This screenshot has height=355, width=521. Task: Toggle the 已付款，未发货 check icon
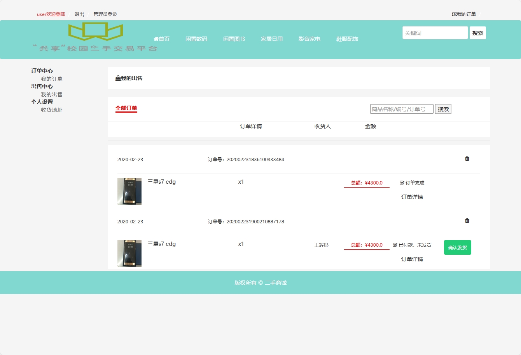395,245
